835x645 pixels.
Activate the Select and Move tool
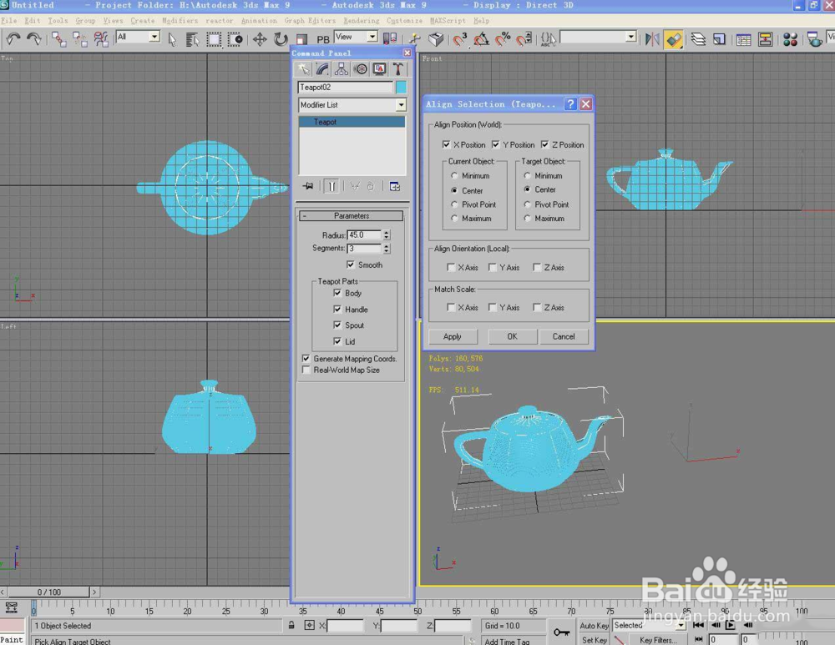click(x=260, y=39)
